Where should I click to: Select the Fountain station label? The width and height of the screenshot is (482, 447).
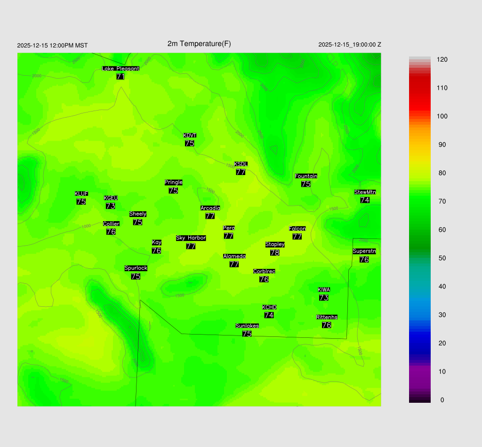pyautogui.click(x=306, y=176)
